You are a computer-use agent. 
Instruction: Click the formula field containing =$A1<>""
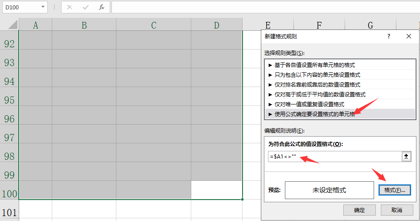335,156
